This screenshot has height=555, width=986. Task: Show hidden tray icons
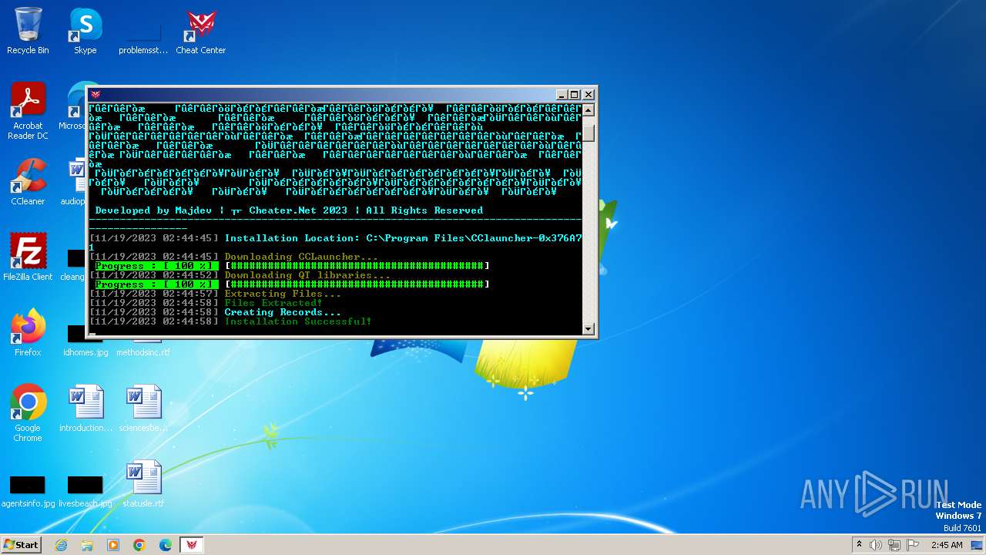click(859, 545)
